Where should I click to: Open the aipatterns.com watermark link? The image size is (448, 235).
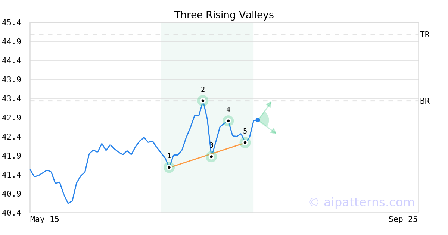point(361,202)
